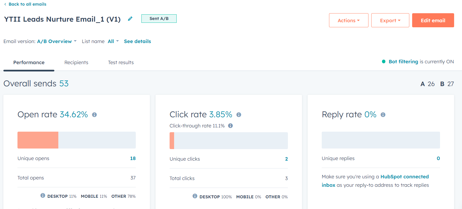This screenshot has height=209, width=462.
Task: Open the See details link
Action: click(137, 41)
